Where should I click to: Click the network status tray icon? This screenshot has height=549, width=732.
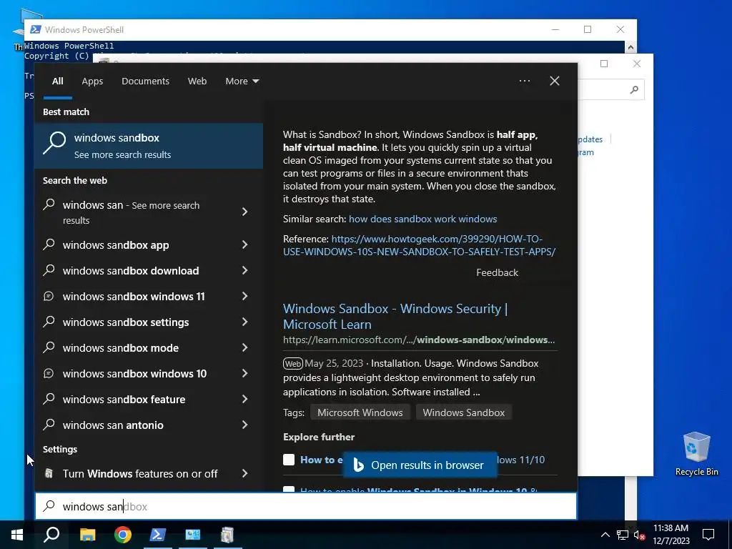623,535
